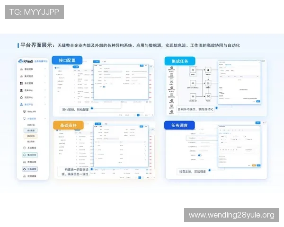Image resolution: width=284 pixels, height=227 pixels.
Task: Open the highlighted 接口配置 submenu item
Action: tap(31, 131)
